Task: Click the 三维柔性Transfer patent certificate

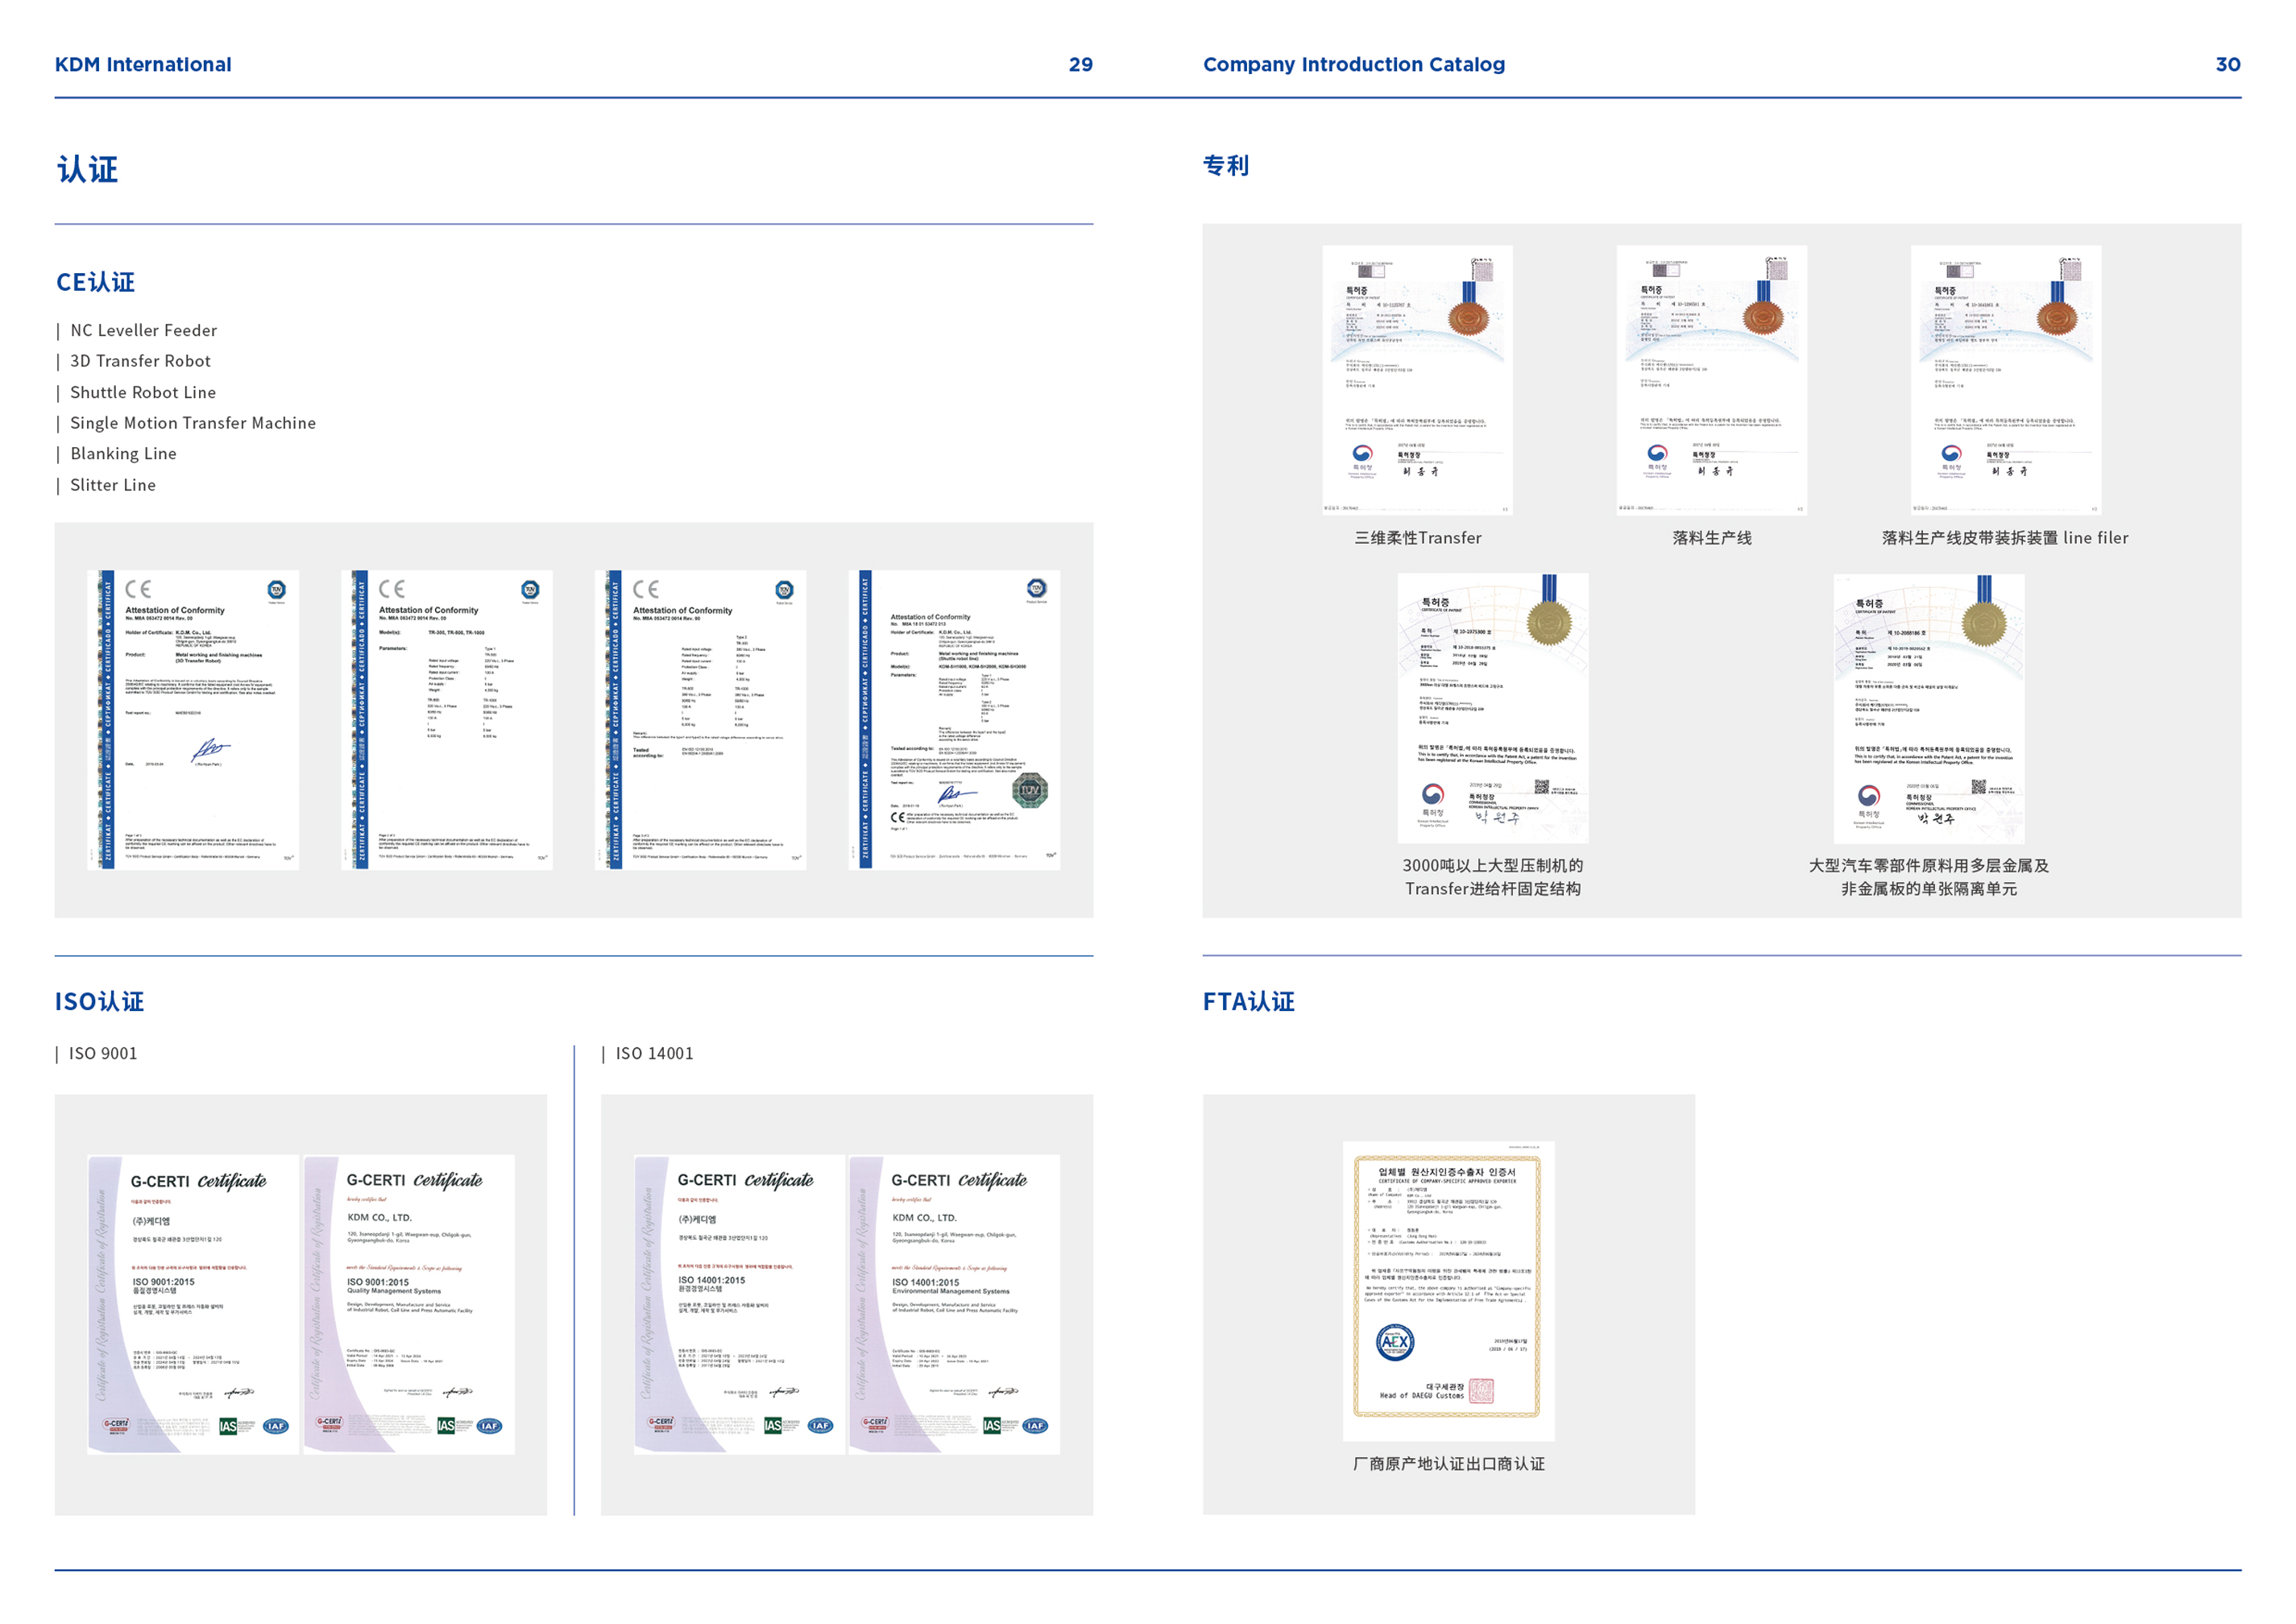Action: point(1417,380)
